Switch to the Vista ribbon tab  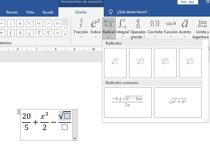tap(30, 12)
